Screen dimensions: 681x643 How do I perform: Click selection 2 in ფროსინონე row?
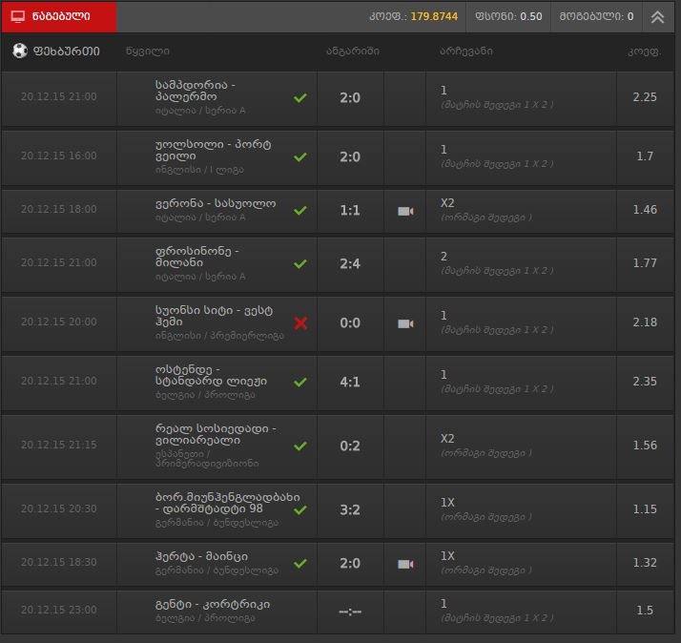click(x=444, y=257)
